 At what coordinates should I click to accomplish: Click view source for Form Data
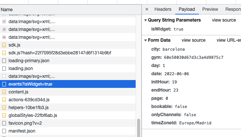point(194,40)
